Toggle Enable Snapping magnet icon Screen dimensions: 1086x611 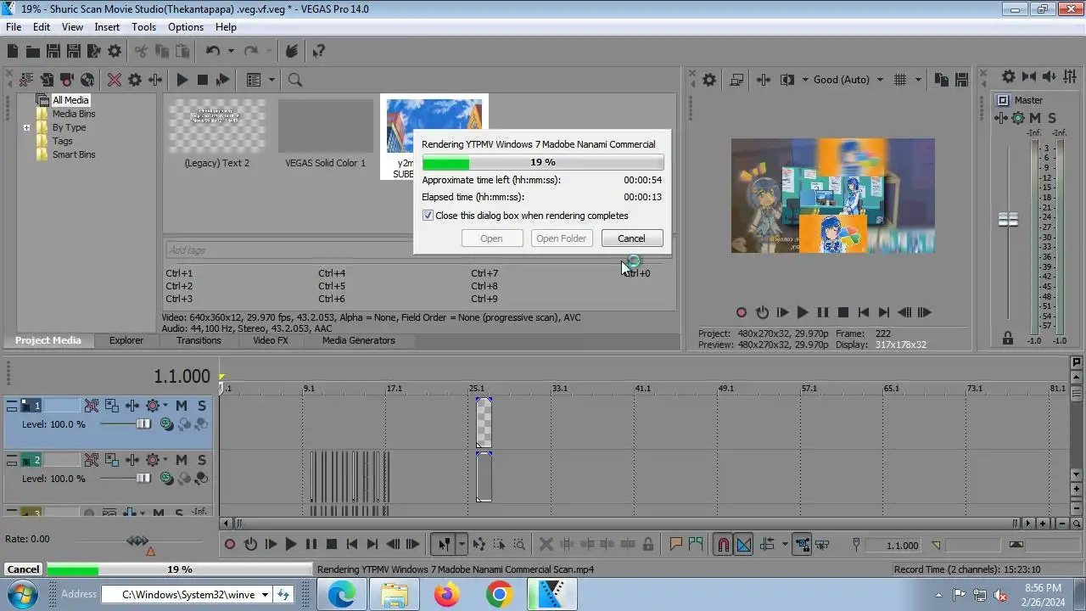pyautogui.click(x=723, y=545)
